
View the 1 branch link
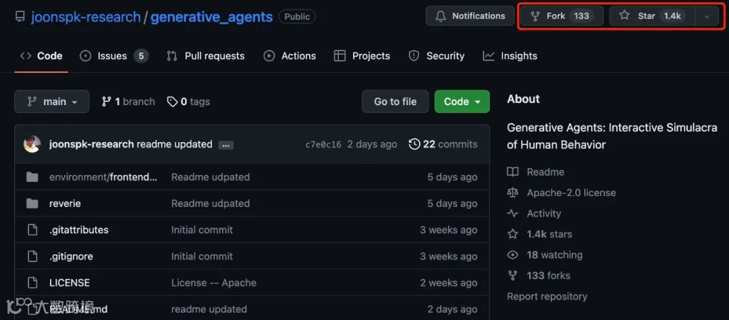(128, 102)
